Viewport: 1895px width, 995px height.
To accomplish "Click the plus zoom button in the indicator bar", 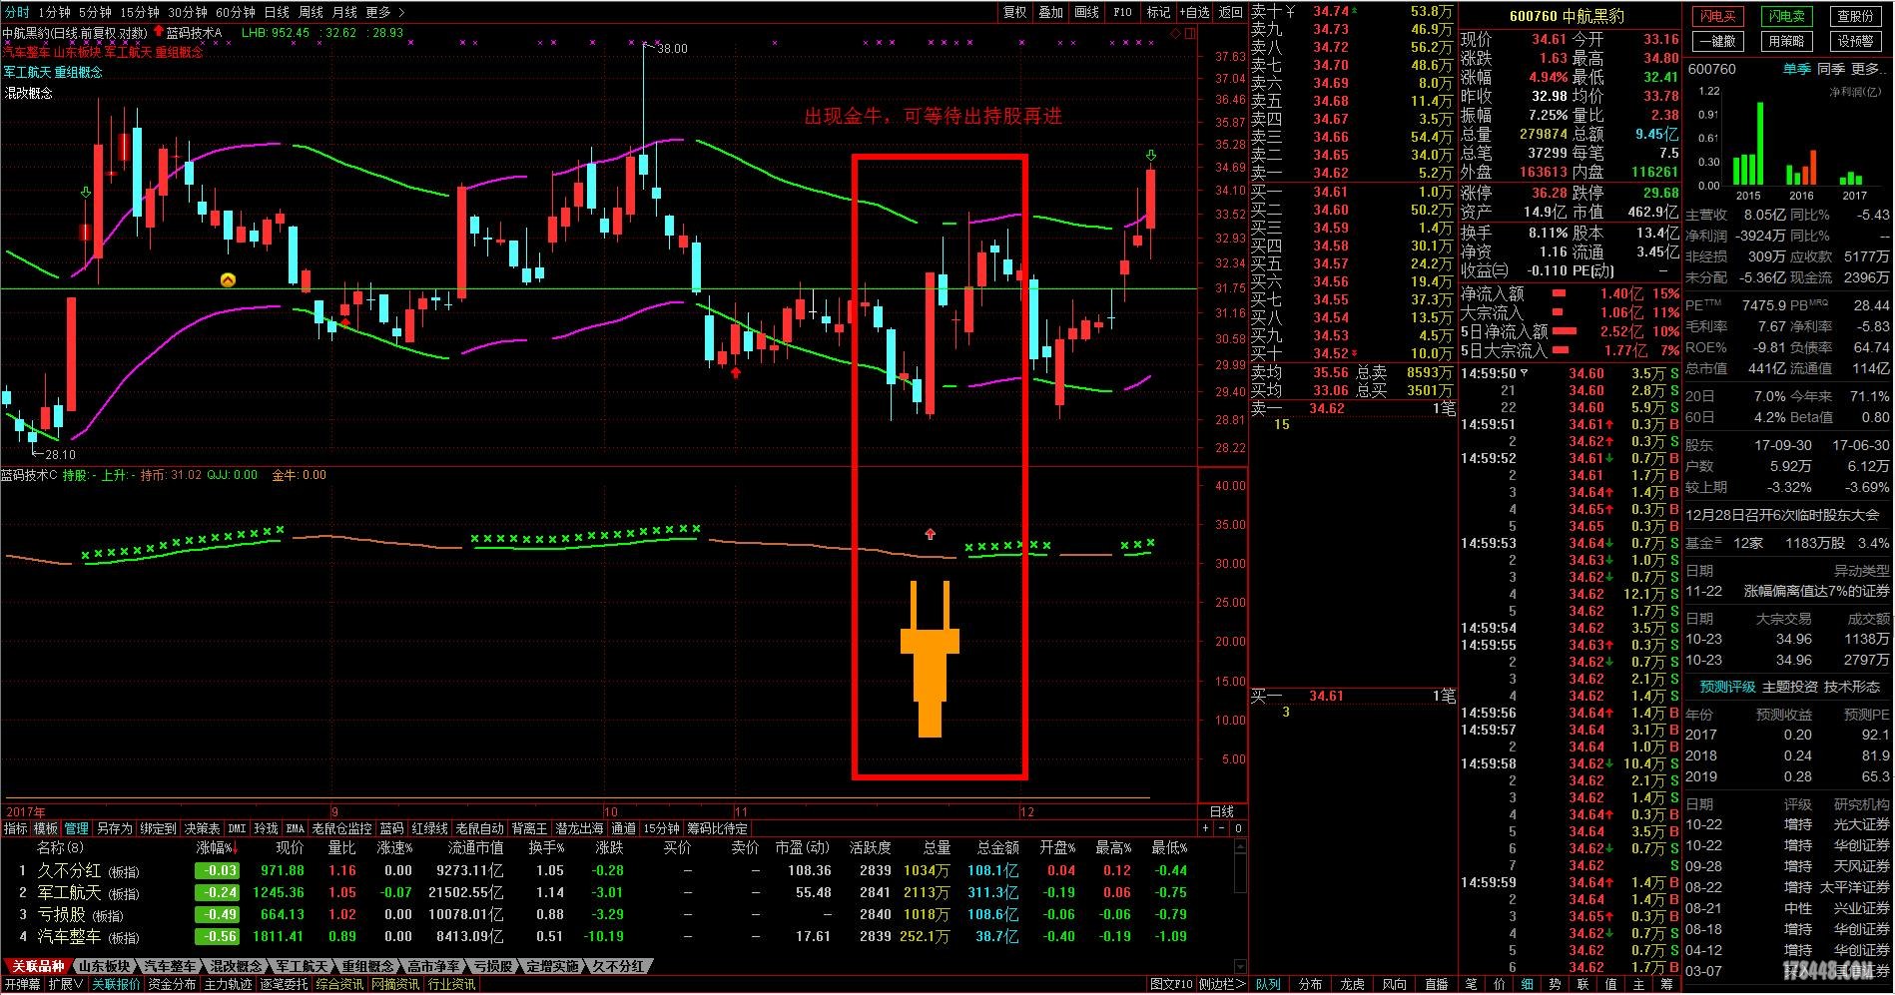I will click(1206, 828).
